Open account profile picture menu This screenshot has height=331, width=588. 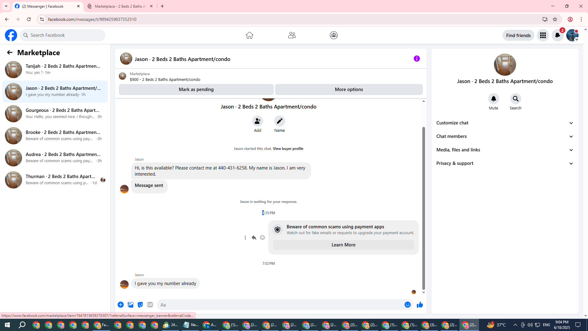pyautogui.click(x=572, y=35)
